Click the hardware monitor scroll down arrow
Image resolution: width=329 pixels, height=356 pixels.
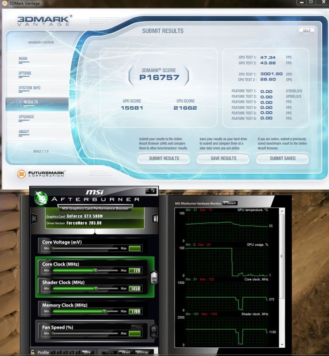282,345
